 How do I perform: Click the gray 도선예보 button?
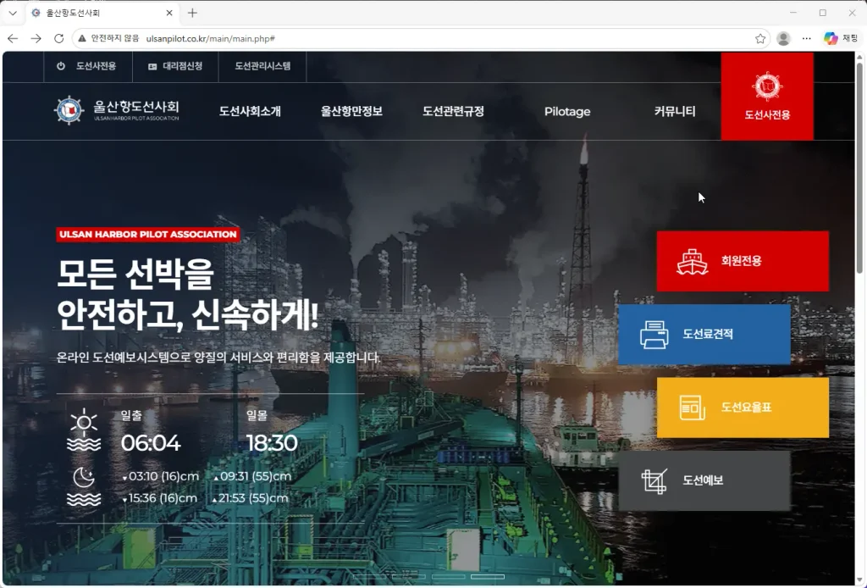[x=704, y=480]
